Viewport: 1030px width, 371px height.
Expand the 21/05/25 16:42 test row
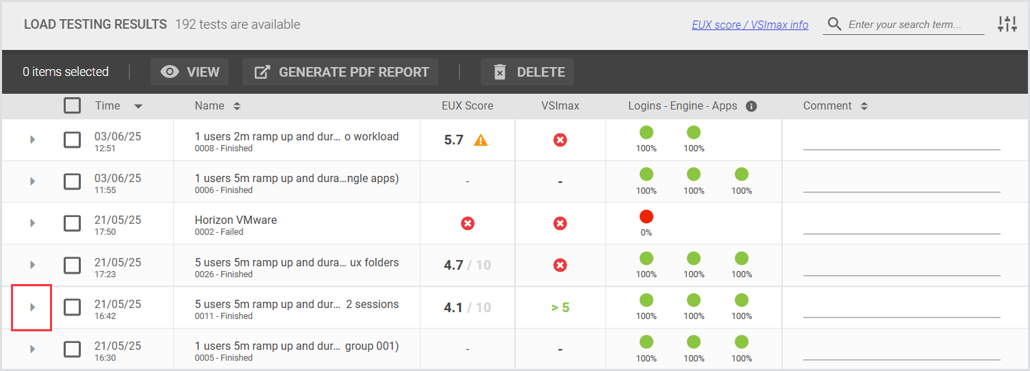pos(32,307)
